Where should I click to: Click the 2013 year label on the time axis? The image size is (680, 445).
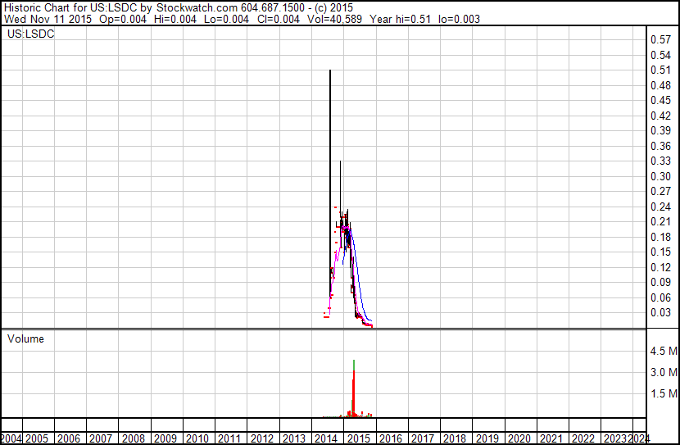(294, 438)
